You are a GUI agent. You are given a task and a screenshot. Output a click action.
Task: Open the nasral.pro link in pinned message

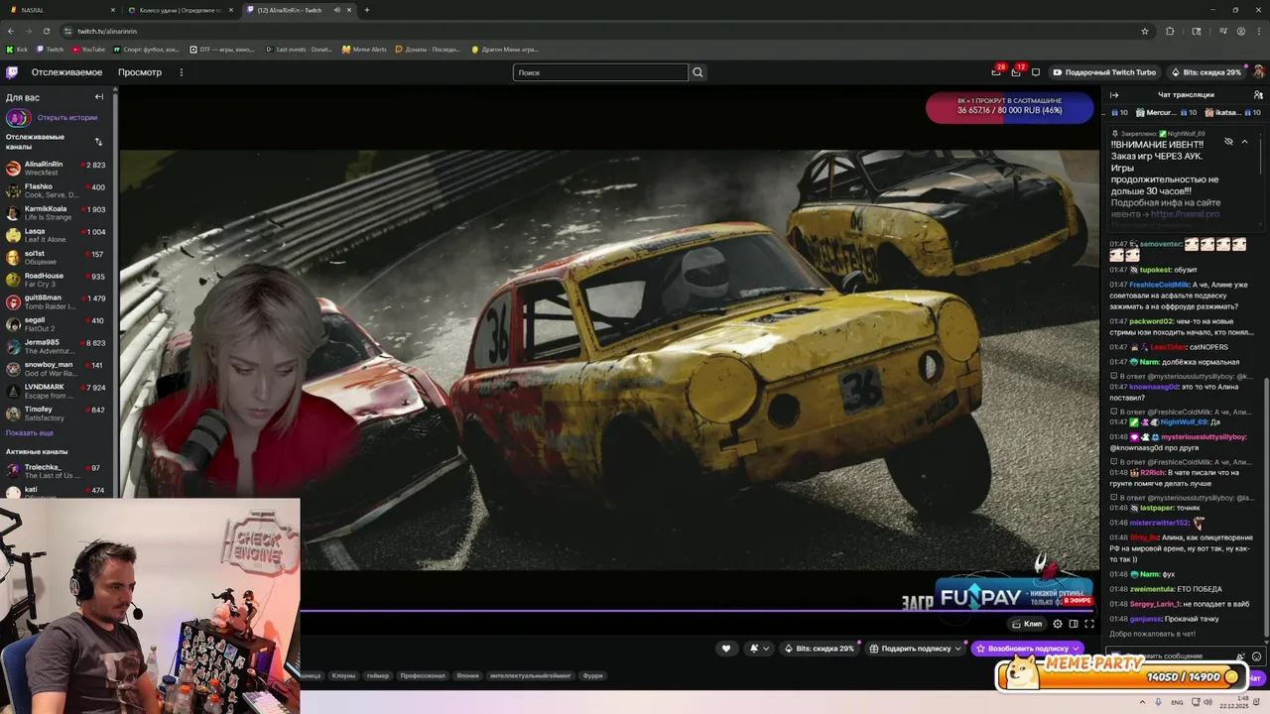(1185, 214)
